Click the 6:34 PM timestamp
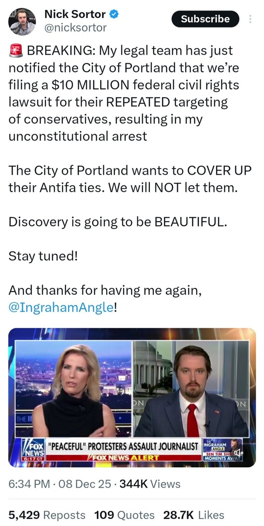This screenshot has width=264, height=526. pyautogui.click(x=29, y=484)
